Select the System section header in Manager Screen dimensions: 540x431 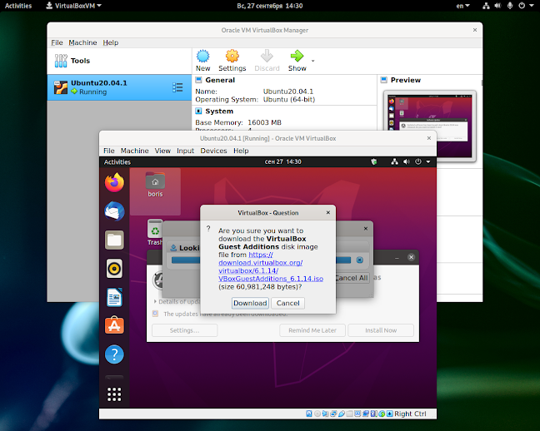[219, 111]
